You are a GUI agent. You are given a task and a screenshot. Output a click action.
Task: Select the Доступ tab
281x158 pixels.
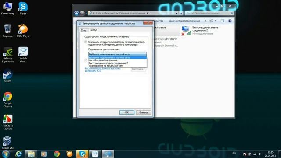point(94,30)
